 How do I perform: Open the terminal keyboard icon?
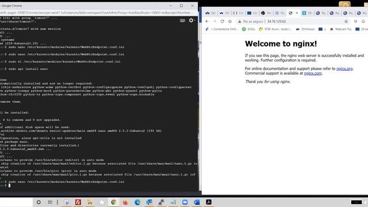(x=182, y=21)
